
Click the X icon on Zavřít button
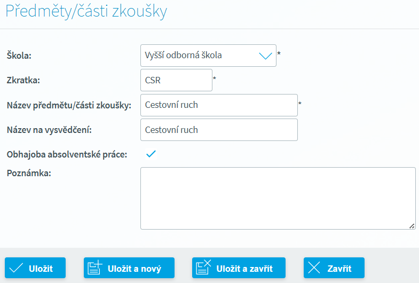[x=314, y=268]
